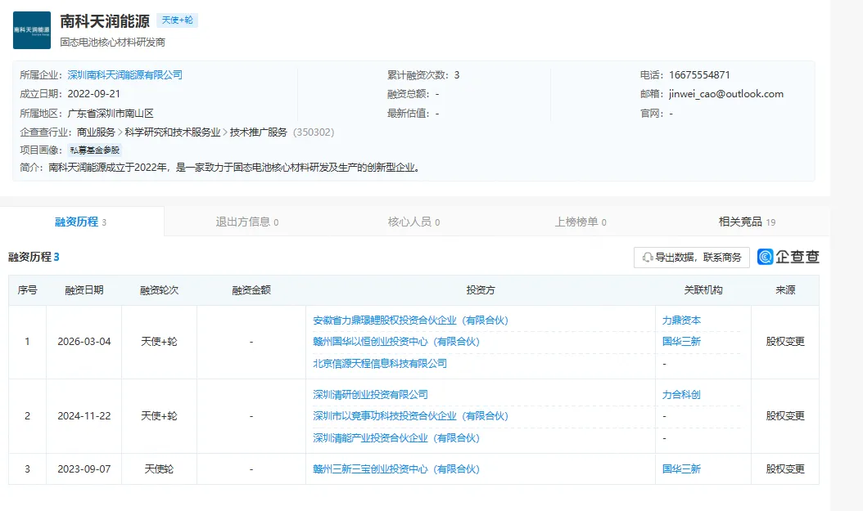The image size is (863, 511).
Task: Open investor 深圳清研创业投资有限公司
Action: [370, 395]
